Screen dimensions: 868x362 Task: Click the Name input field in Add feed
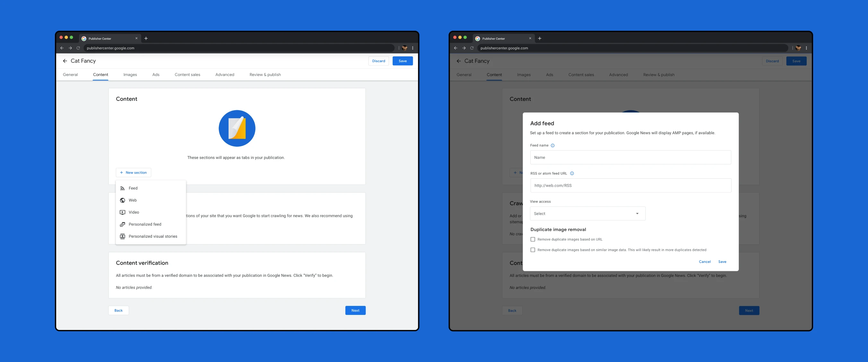[x=630, y=157]
